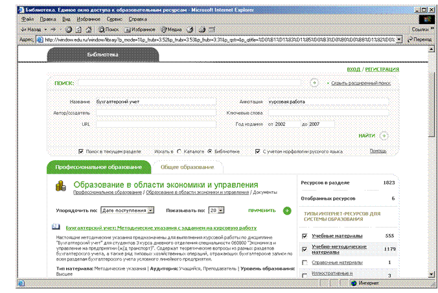Open the Поиск toolbar search button
The height and width of the screenshot is (293, 438).
[108, 29]
